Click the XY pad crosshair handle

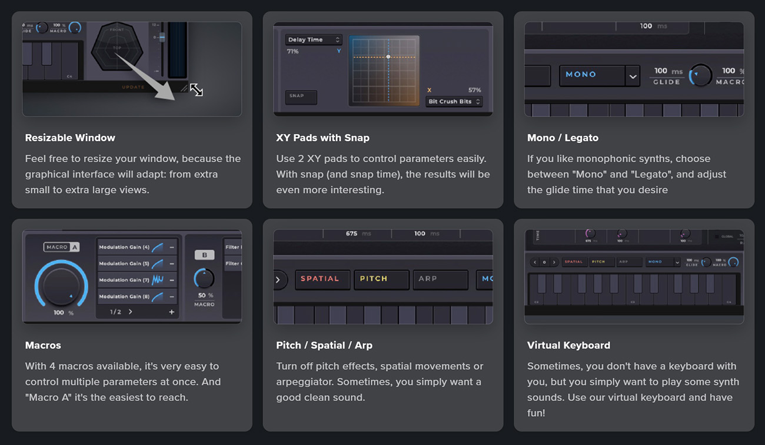388,57
